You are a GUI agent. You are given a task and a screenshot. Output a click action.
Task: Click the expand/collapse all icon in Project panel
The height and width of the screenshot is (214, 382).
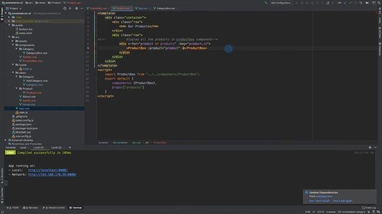(70, 8)
